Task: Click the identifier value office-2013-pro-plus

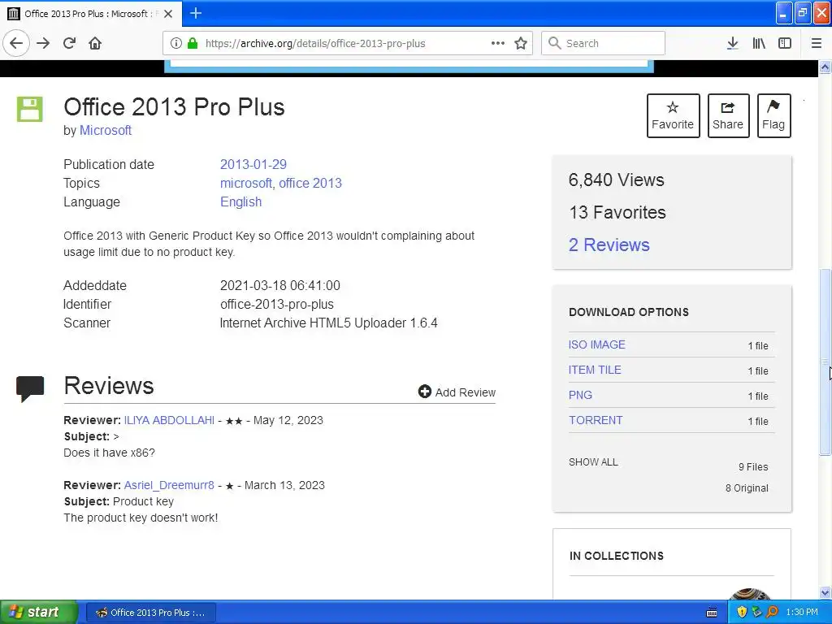Action: pyautogui.click(x=277, y=305)
